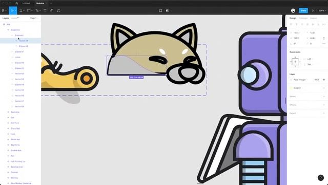Image resolution: width=328 pixels, height=185 pixels.
Task: Click the Edit Object toolbar icon
Action: tap(160, 11)
